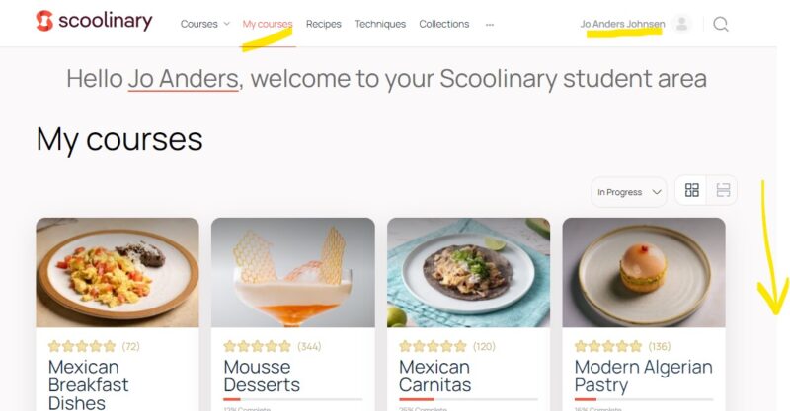790x411 pixels.
Task: Click the Jo Anders Johnsen account name
Action: pos(622,24)
